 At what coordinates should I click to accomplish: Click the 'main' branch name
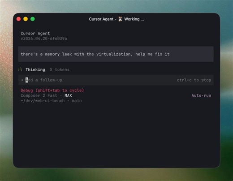[x=77, y=101]
